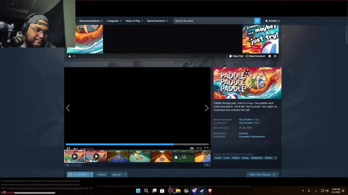Open Task View on the taskbar
Viewport: 348px width, 195px height.
154,191
